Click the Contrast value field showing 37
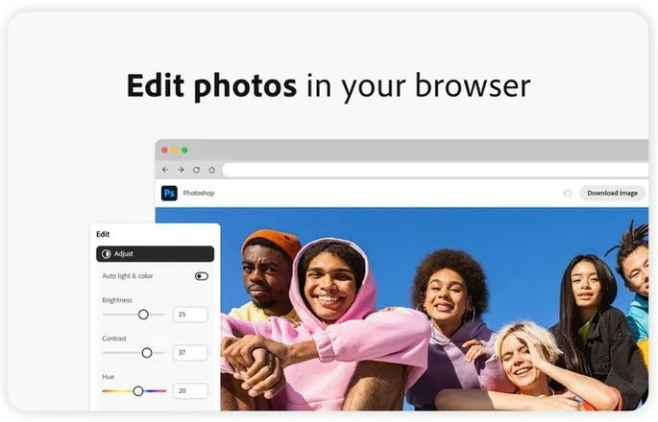This screenshot has height=422, width=658. (190, 352)
